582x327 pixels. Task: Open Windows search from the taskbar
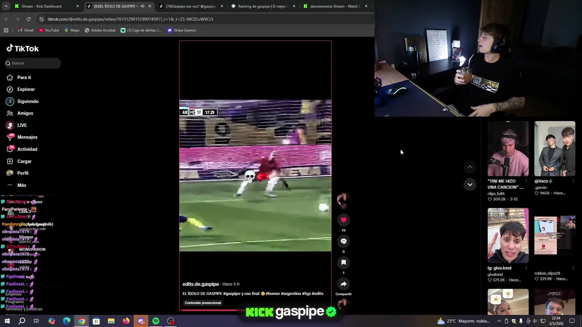tap(22, 321)
